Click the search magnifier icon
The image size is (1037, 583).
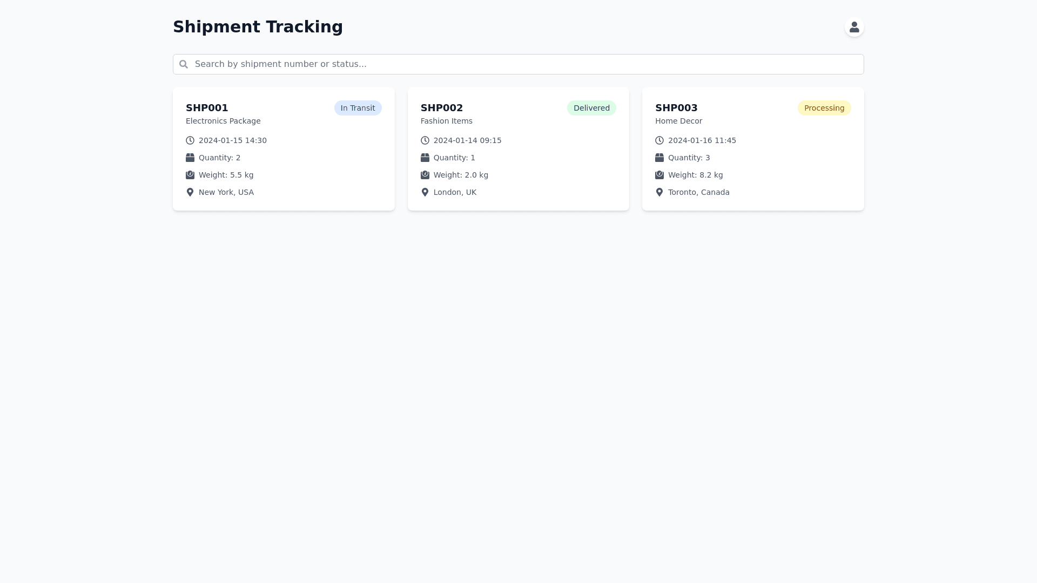coord(184,64)
